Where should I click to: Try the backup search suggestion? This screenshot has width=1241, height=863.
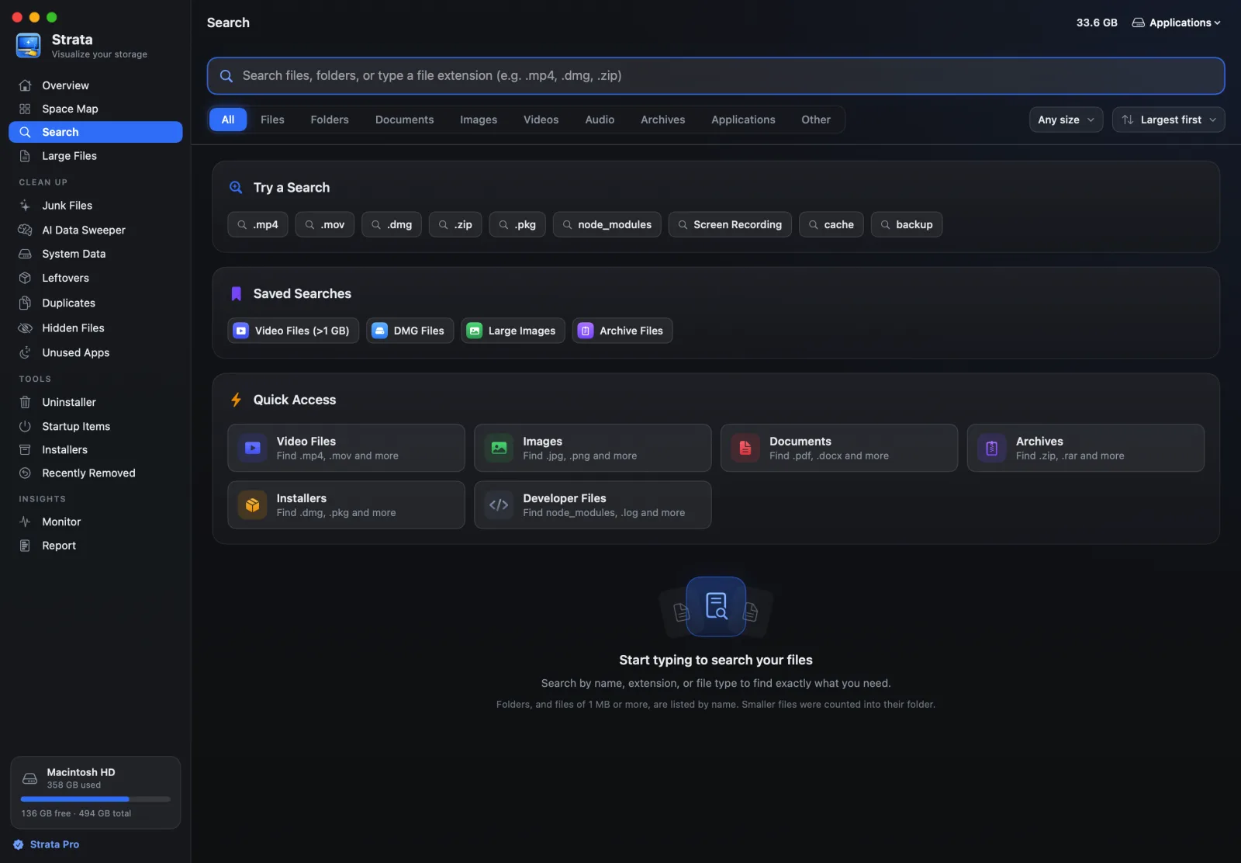(907, 224)
